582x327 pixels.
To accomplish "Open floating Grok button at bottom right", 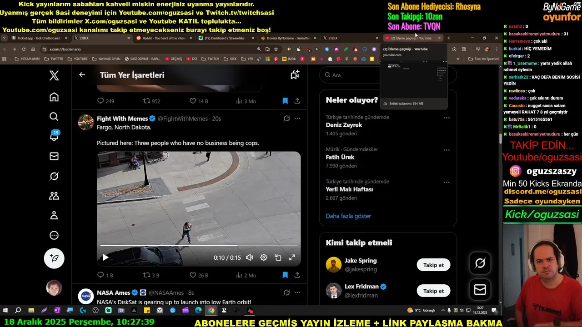I will (x=480, y=263).
